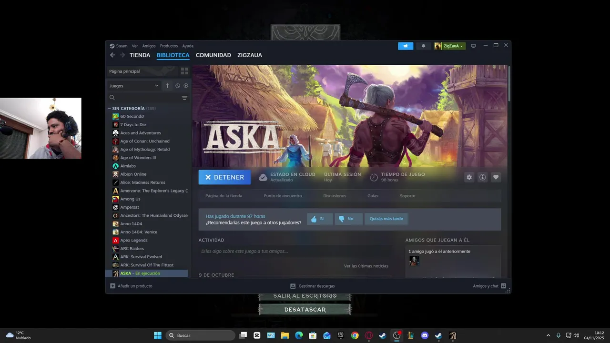Open the ZIGZAUA profile tab
Viewport: 610px width, 343px height.
(x=250, y=55)
